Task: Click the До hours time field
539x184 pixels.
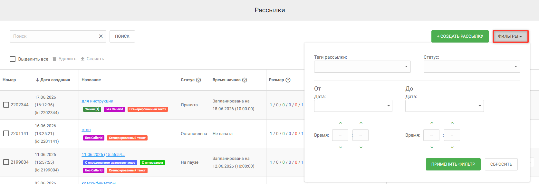Action: pos(431,135)
